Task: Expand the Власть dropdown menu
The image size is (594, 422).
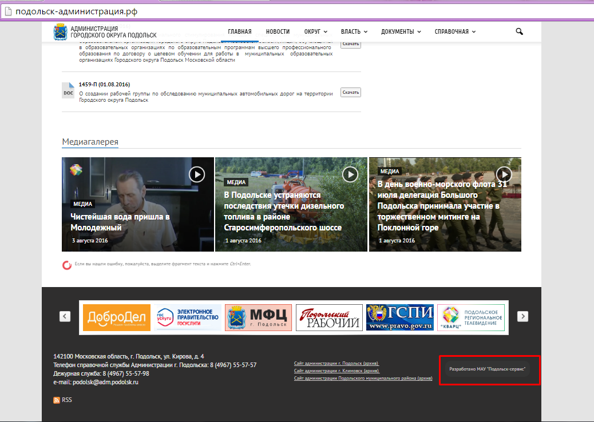Action: tap(354, 31)
